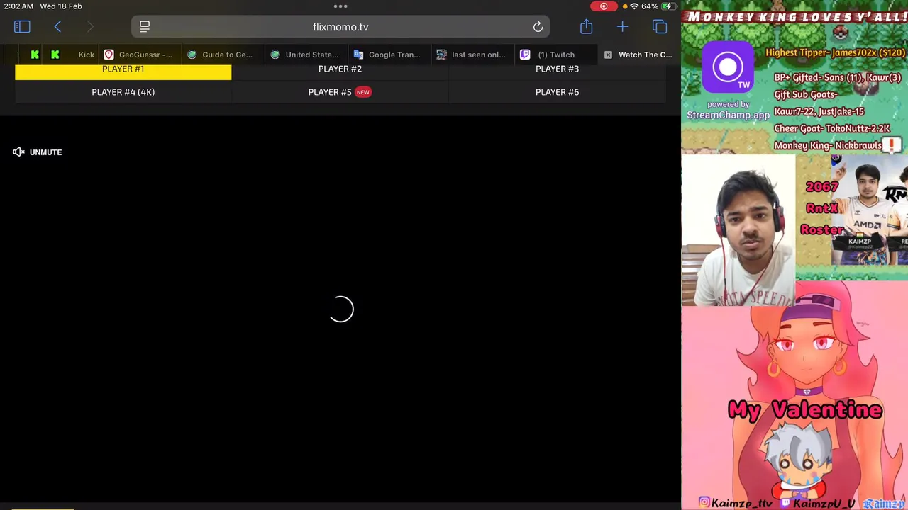Tap the Highest Tipper James702x text

(x=836, y=52)
